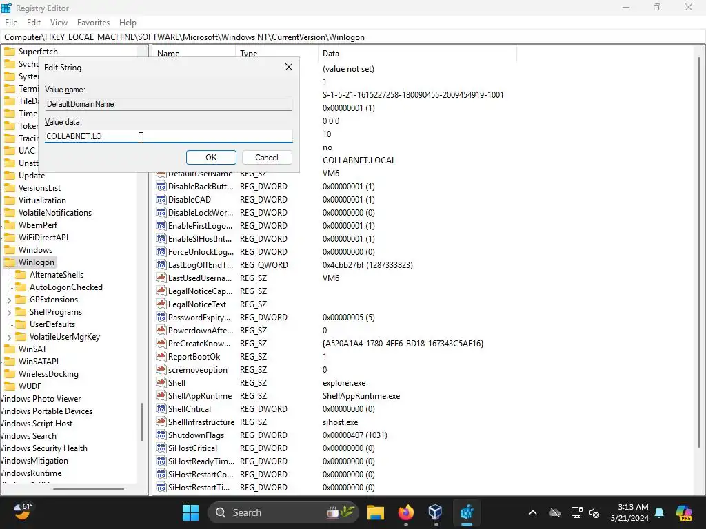Click the LastUsedUsername string icon

pos(161,278)
